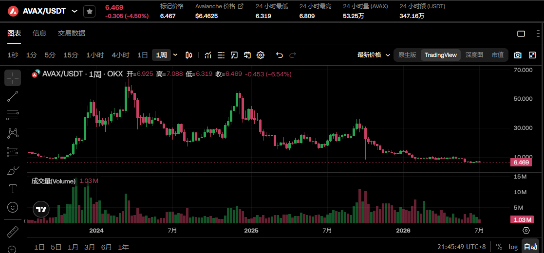Click the 6.469 current price label on axis
544x253 pixels.
521,162
